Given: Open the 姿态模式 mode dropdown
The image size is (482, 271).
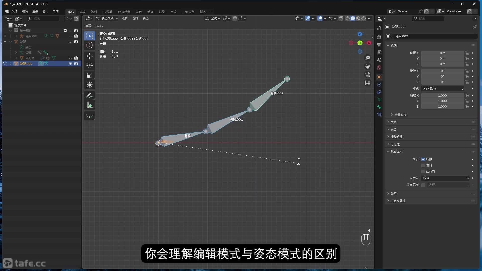Looking at the screenshot, I should 107,18.
